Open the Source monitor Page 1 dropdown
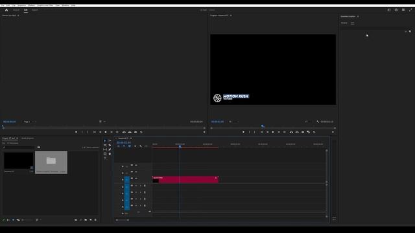 coord(30,122)
